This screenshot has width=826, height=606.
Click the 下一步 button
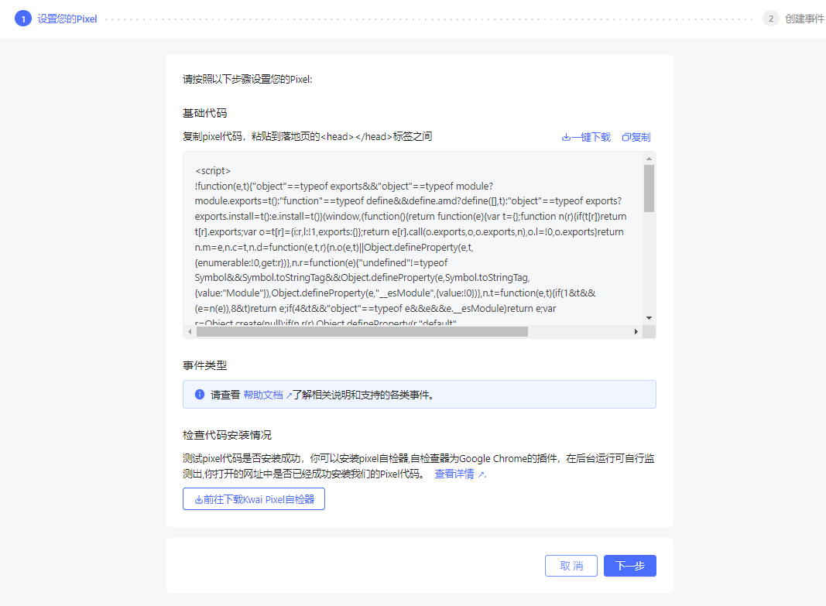pos(629,566)
